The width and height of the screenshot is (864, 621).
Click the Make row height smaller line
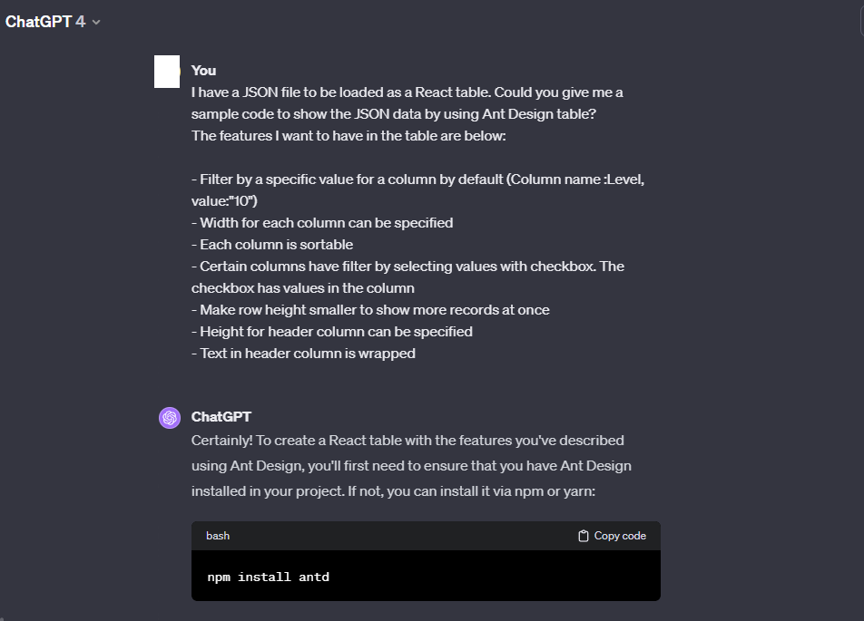click(x=370, y=310)
